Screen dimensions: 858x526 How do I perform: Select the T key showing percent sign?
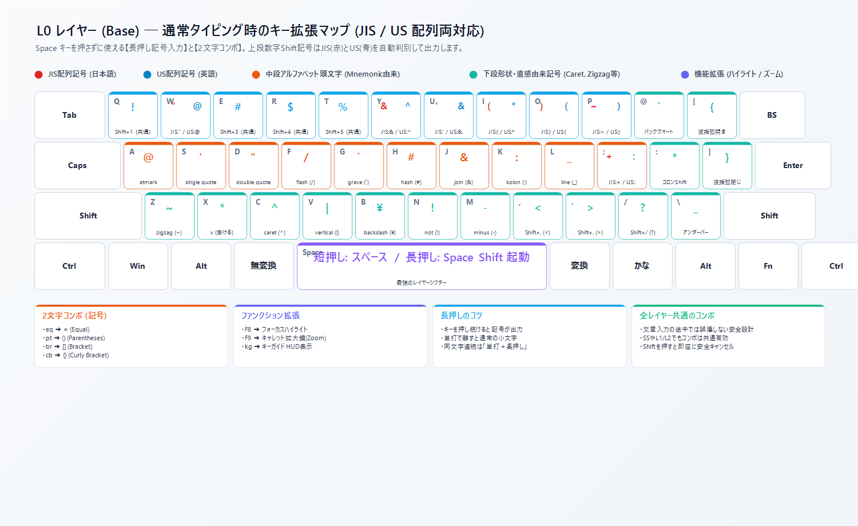pyautogui.click(x=343, y=115)
